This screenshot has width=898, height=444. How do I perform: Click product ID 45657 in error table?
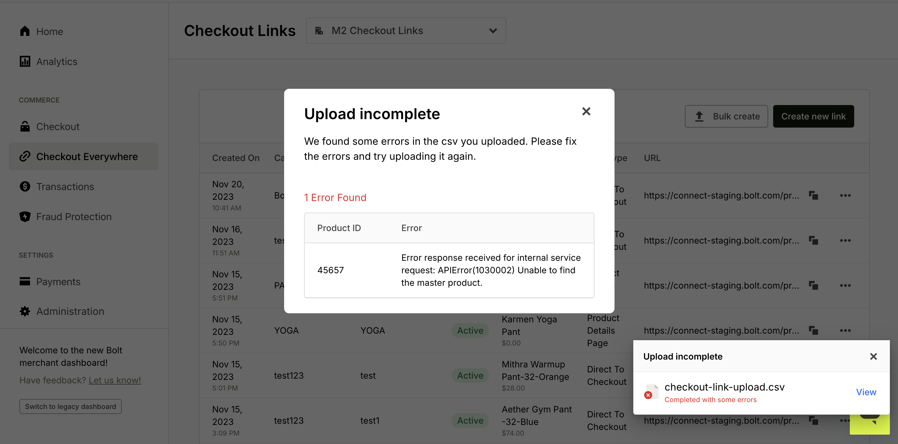click(330, 270)
